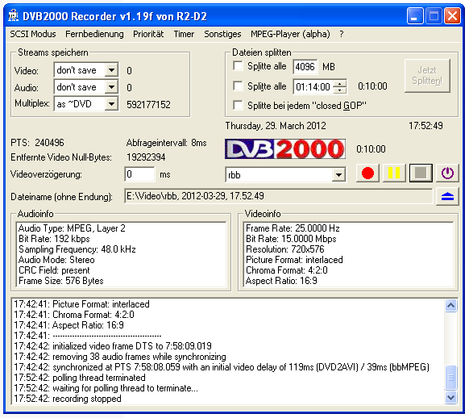This screenshot has width=469, height=418.
Task: Minimize the DVB2000 Recorder window
Action: pos(414,16)
